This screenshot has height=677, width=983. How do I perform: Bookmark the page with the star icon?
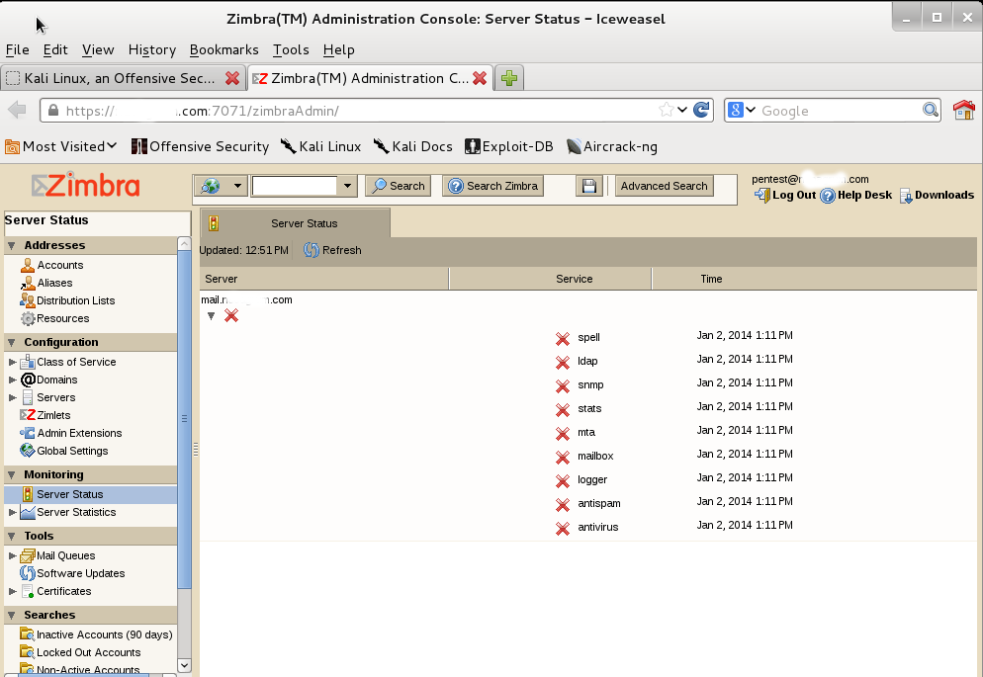tap(667, 111)
